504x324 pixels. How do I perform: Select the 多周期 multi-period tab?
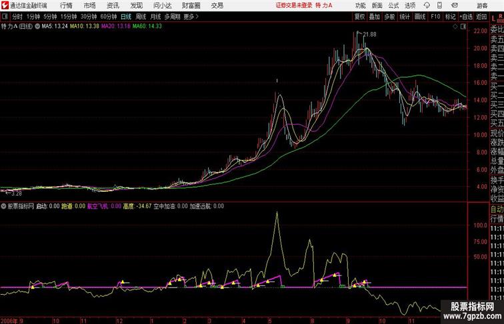pos(172,17)
